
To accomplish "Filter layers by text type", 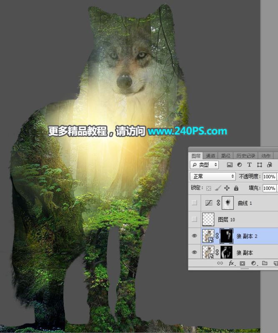I will tap(250, 165).
